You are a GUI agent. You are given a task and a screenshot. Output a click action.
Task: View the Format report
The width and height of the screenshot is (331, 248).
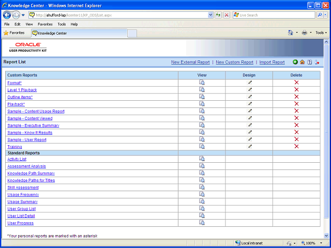[202, 83]
